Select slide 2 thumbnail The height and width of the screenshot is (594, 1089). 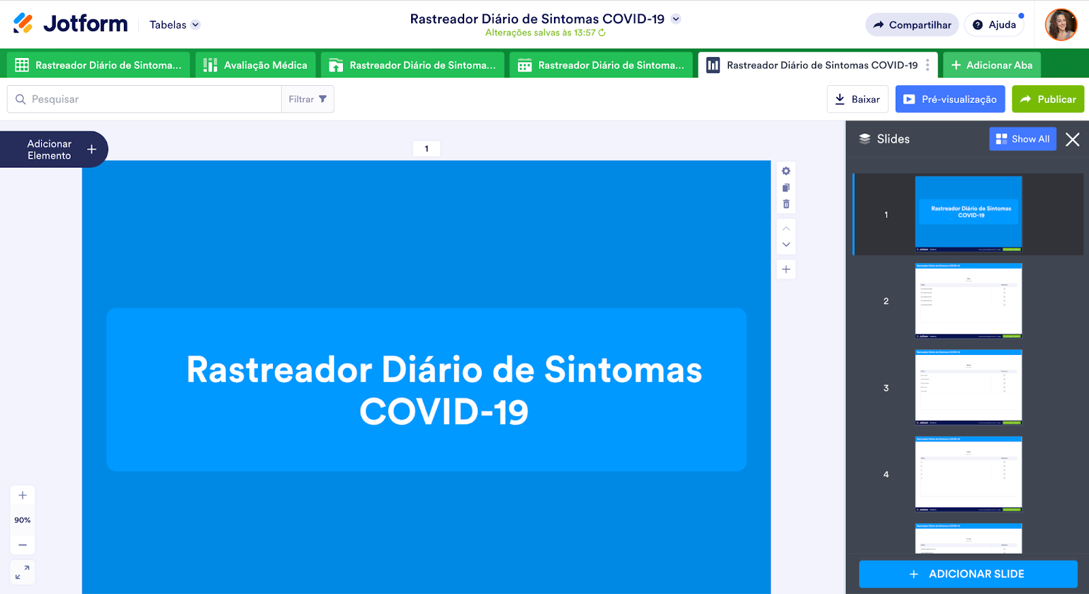[x=969, y=301]
